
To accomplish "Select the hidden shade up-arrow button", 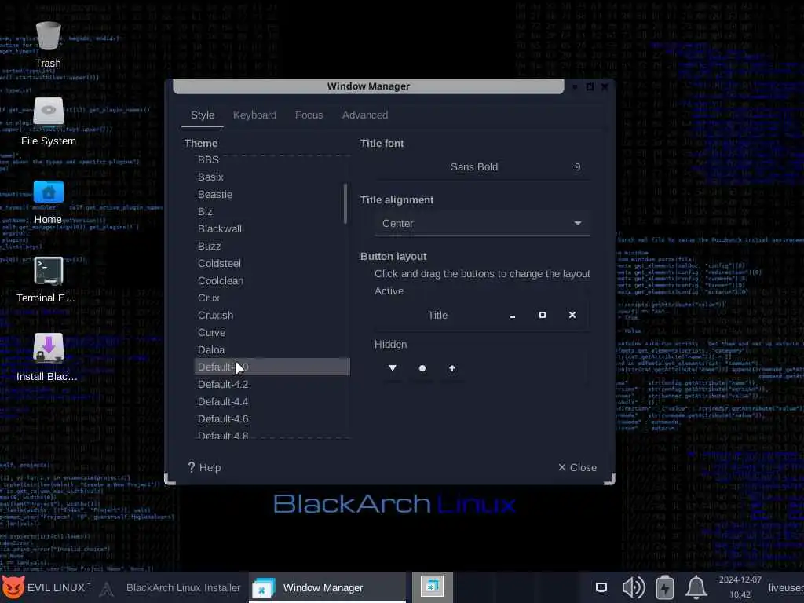I will coord(451,368).
